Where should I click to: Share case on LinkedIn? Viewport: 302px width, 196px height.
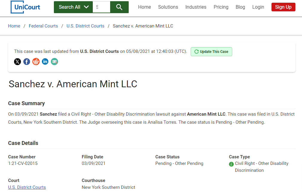pos(45,62)
